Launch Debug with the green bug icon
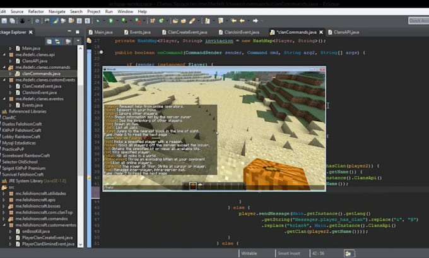429x258 pixels. [x=98, y=21]
